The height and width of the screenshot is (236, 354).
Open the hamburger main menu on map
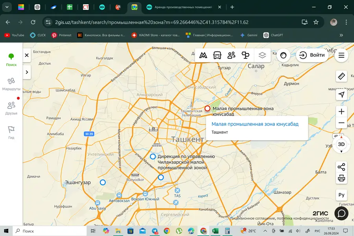tap(341, 55)
